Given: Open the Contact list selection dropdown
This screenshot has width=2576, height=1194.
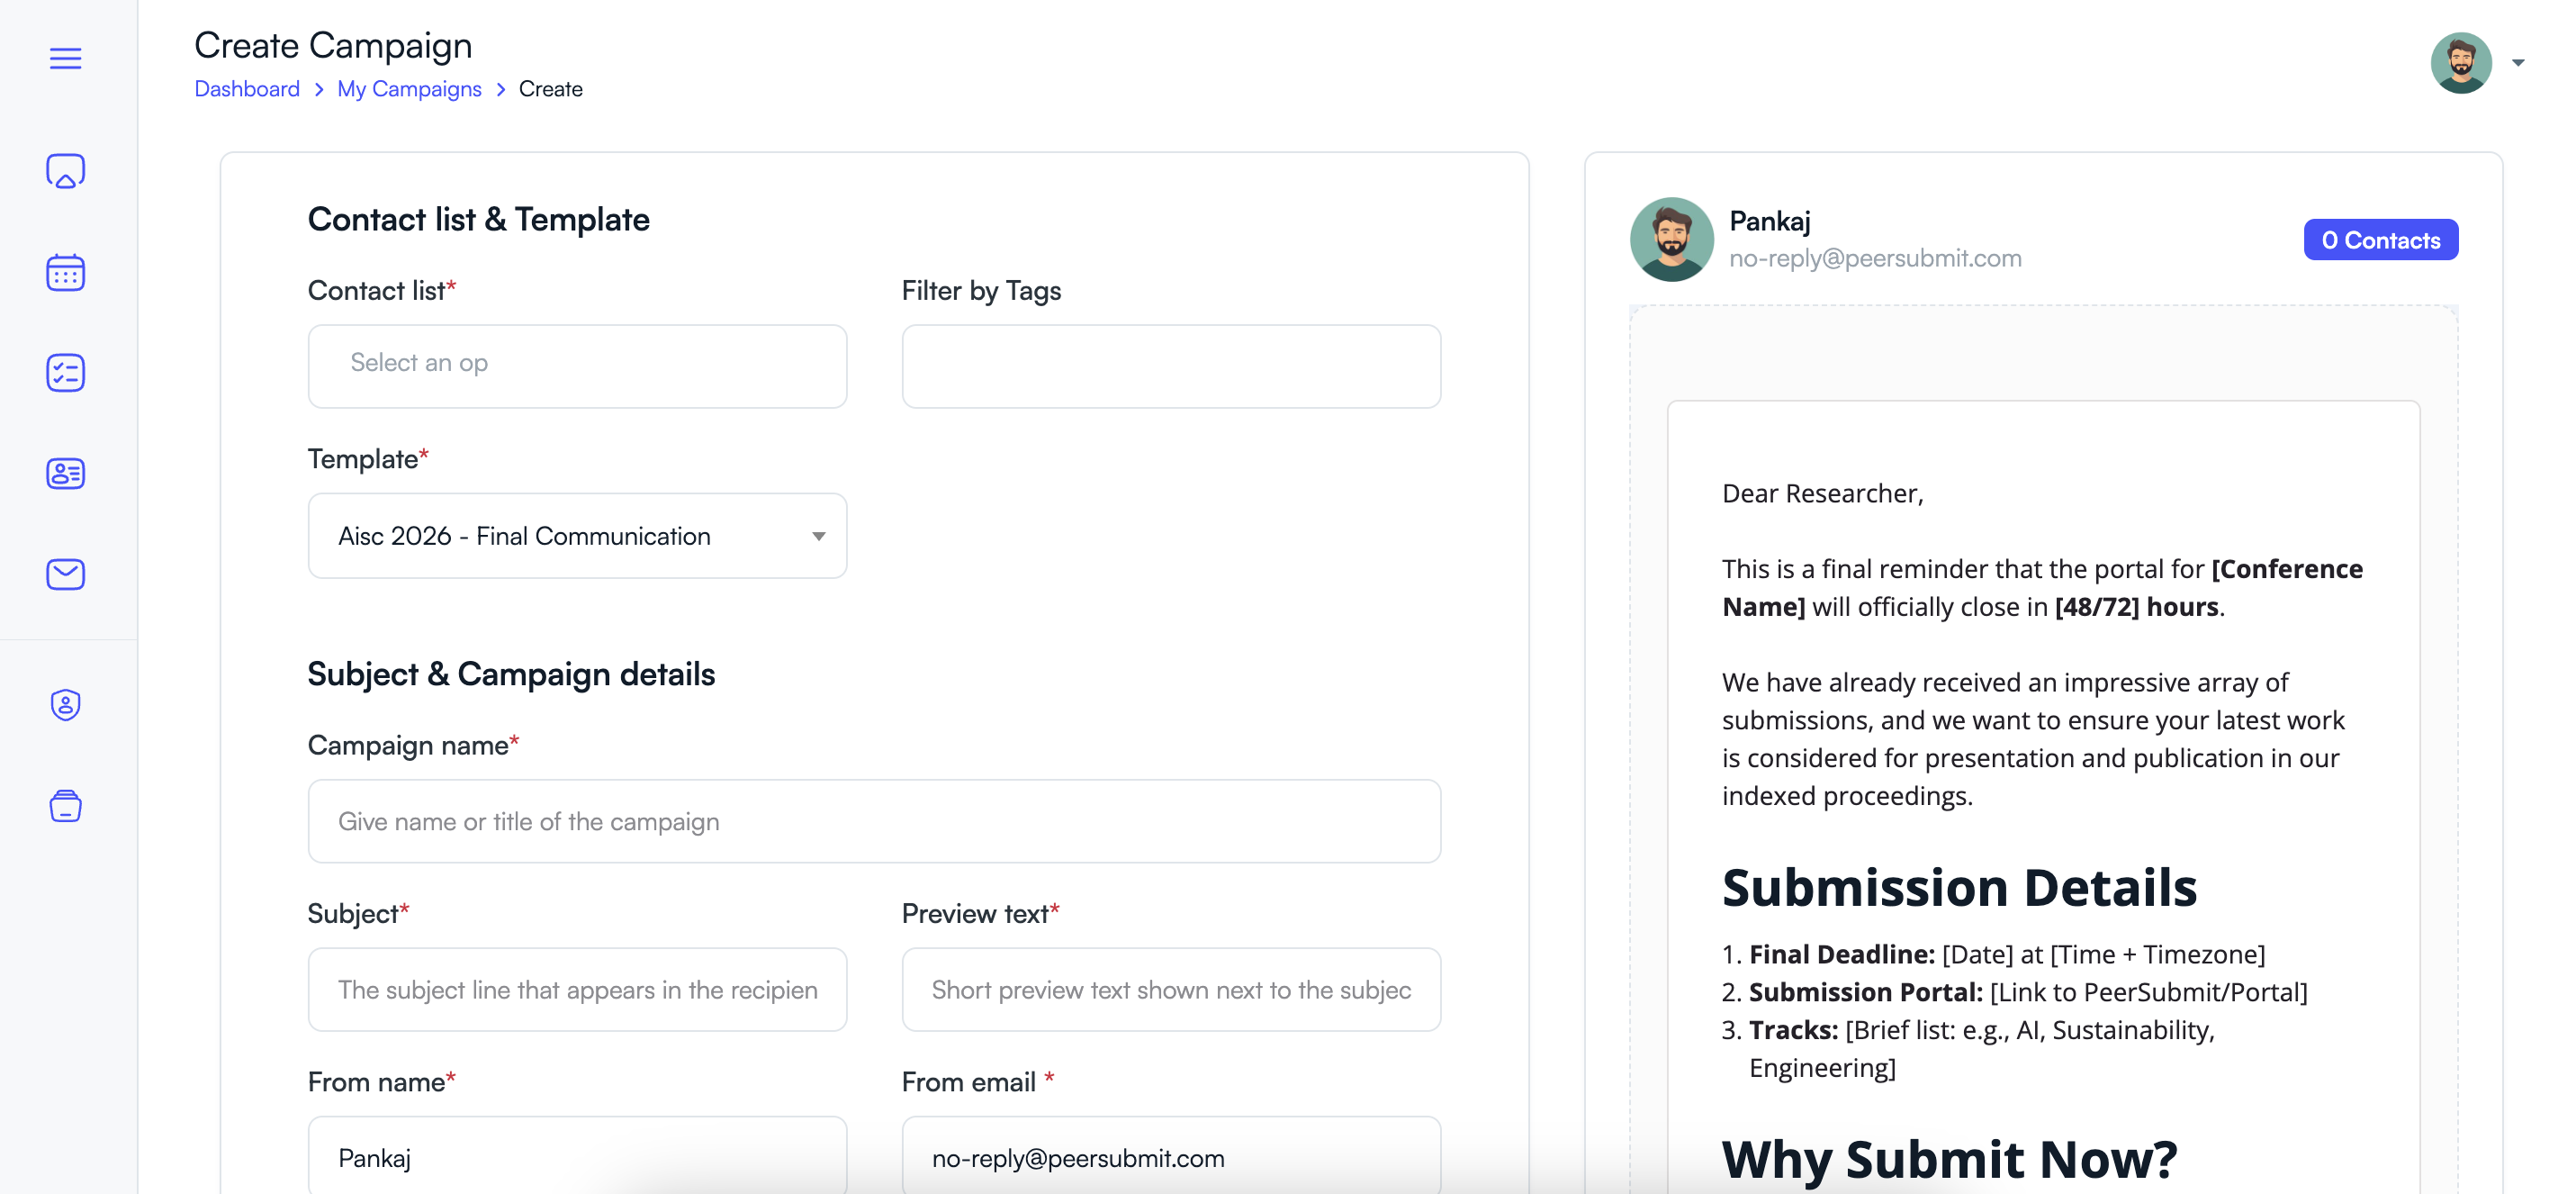Looking at the screenshot, I should pyautogui.click(x=577, y=366).
